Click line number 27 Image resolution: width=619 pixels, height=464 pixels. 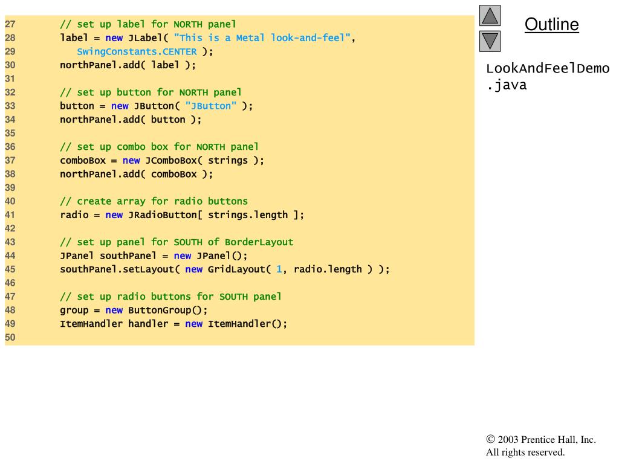click(x=10, y=24)
